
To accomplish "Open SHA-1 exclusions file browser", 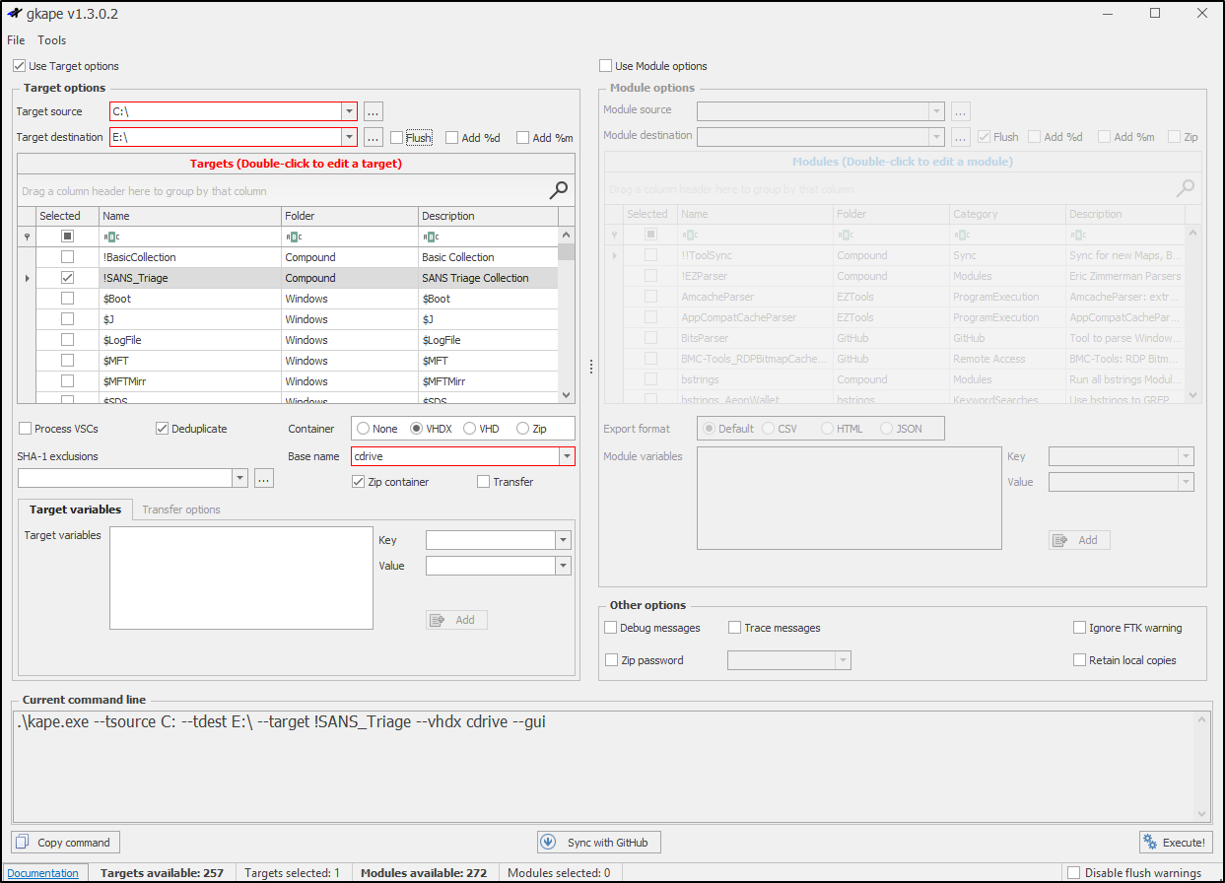I will (263, 478).
